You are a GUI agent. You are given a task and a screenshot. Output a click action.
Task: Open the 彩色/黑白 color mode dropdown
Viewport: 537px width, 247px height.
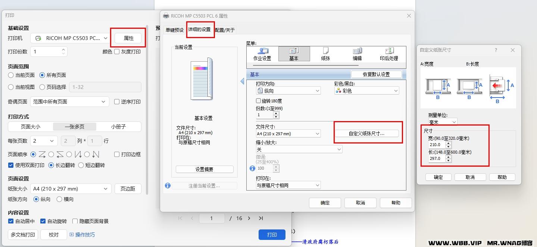(366, 90)
